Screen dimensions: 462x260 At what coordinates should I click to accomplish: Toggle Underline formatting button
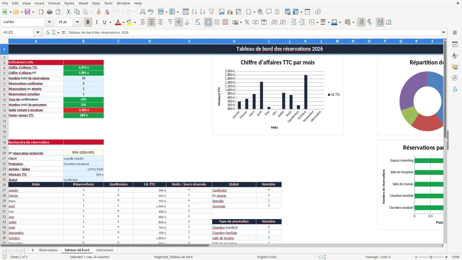click(x=105, y=22)
